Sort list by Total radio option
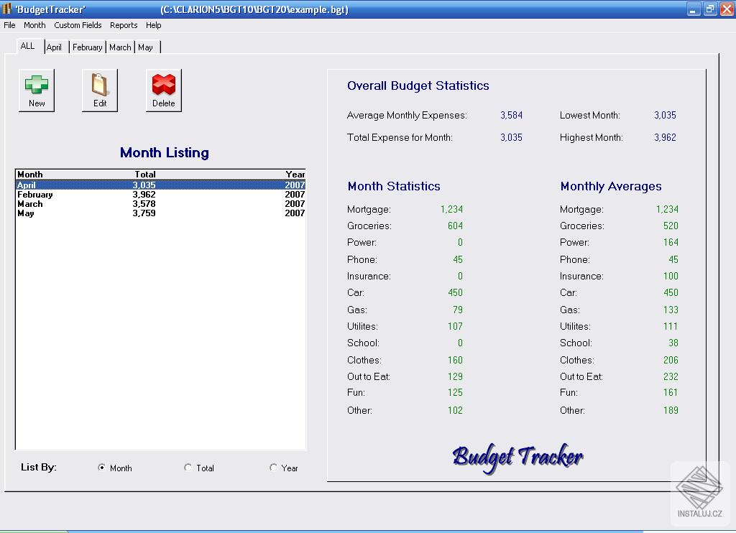The height and width of the screenshot is (533, 736). tap(188, 468)
